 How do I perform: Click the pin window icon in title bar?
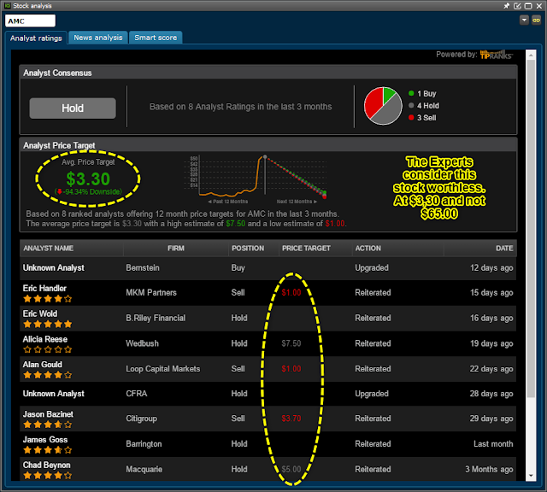click(506, 6)
